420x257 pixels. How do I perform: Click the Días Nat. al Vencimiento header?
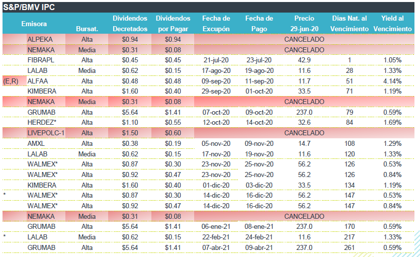click(349, 24)
